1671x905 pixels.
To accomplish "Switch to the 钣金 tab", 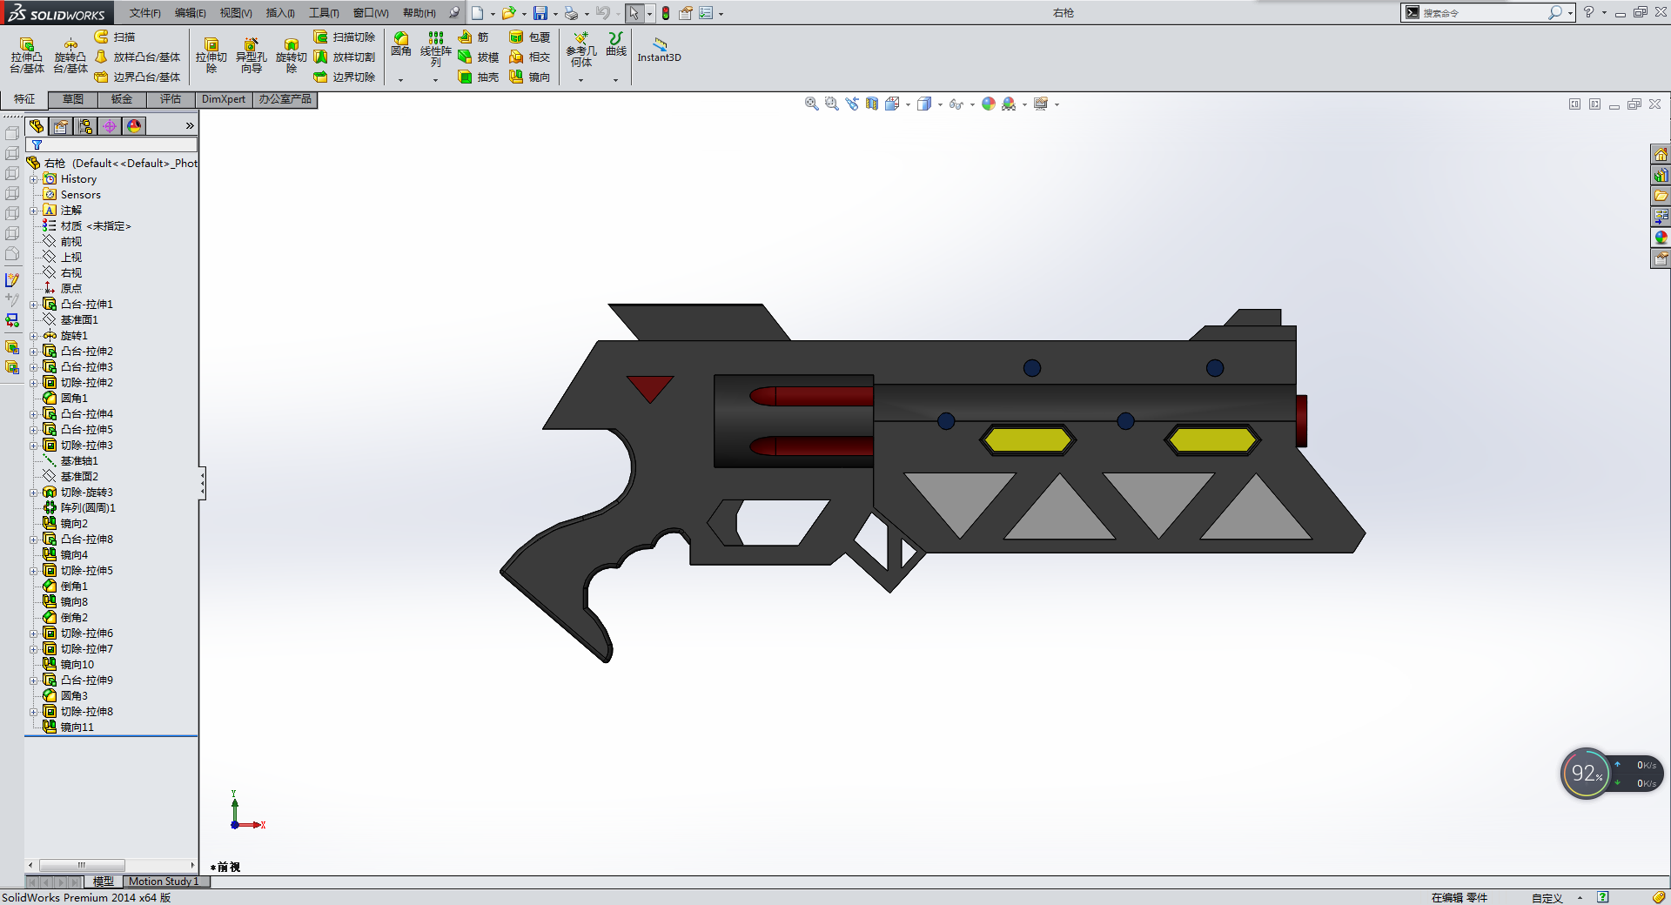I will (122, 99).
